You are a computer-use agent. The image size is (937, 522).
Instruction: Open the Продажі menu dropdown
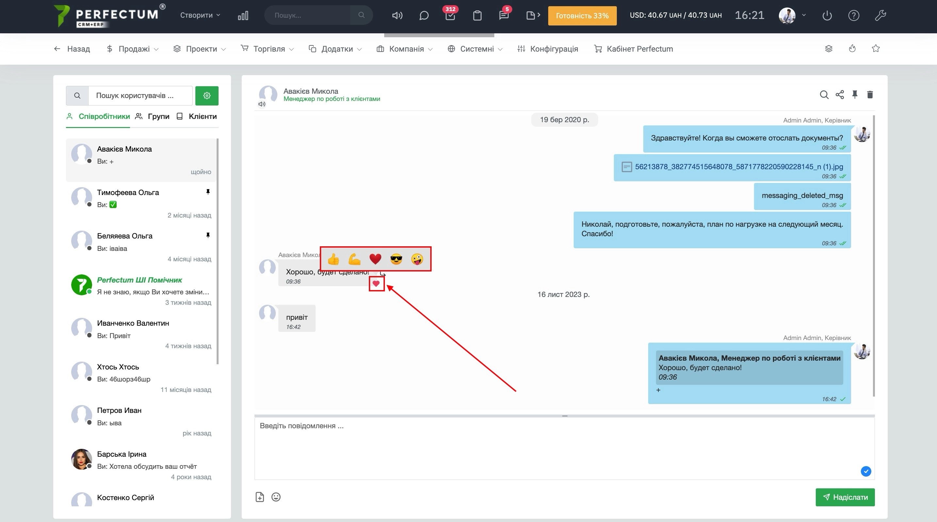point(133,49)
